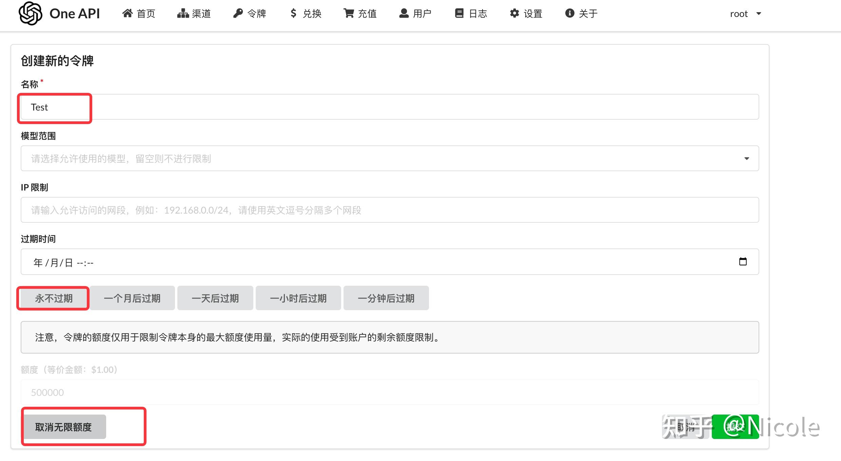Open the 日志 logs page

(x=471, y=14)
